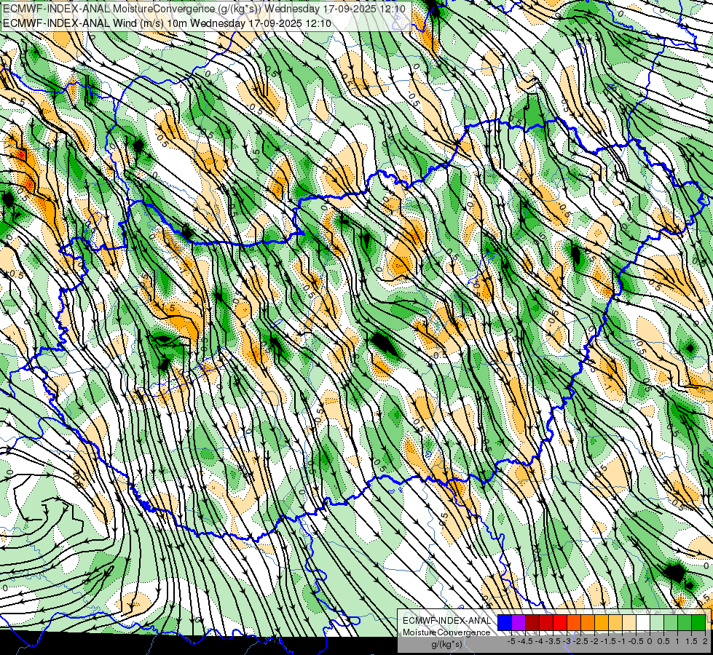Select the medium green swatch between 1 and 1.5
713x655 pixels.
click(685, 623)
